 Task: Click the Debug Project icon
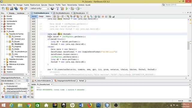(72, 9)
